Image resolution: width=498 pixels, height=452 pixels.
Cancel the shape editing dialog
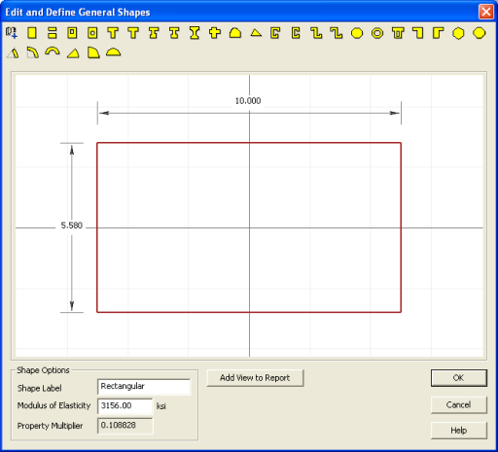(x=459, y=404)
